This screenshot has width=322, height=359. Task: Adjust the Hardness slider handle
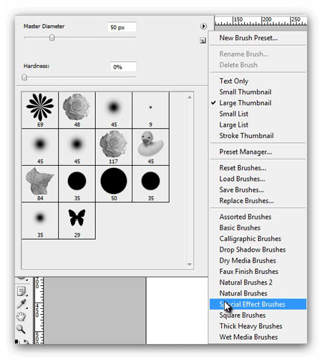[24, 77]
